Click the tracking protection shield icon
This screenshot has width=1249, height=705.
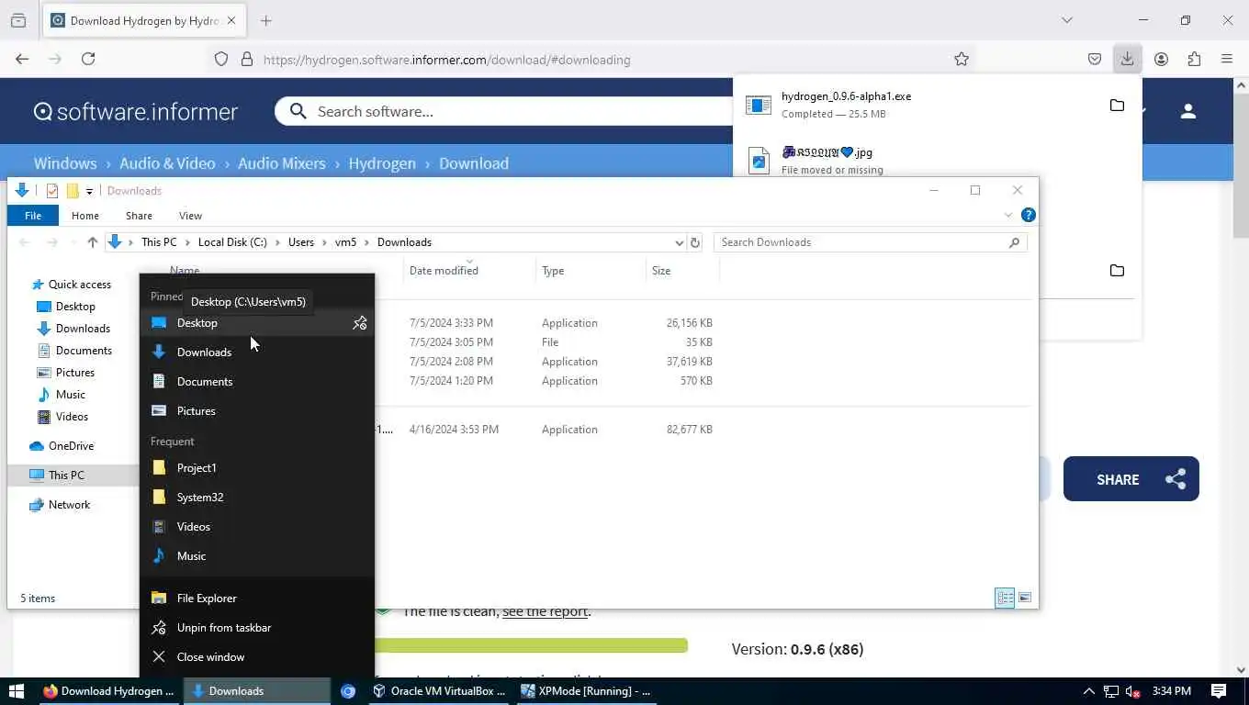221,59
